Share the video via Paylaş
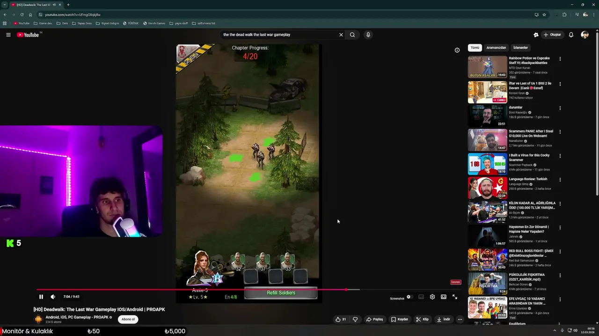Screen dimensions: 599x336 point(374,319)
